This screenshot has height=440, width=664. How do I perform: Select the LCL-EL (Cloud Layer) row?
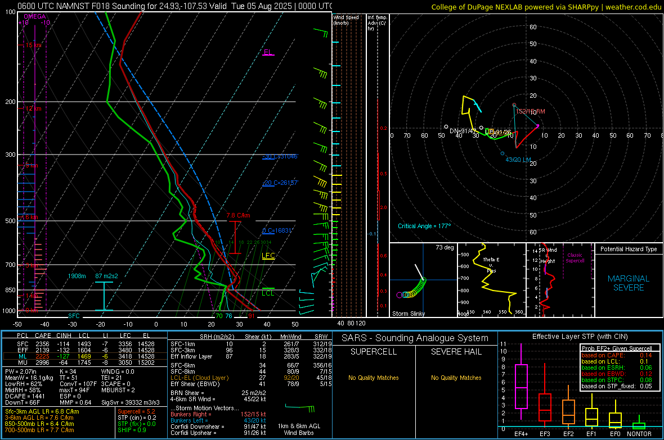coord(251,378)
